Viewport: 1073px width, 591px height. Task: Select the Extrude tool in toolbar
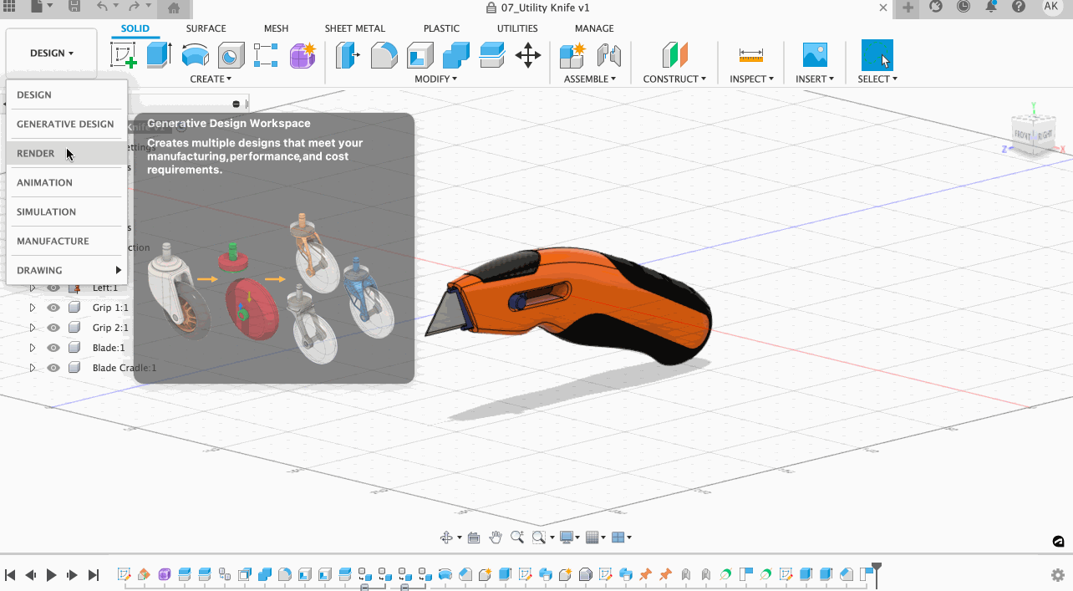pos(159,55)
